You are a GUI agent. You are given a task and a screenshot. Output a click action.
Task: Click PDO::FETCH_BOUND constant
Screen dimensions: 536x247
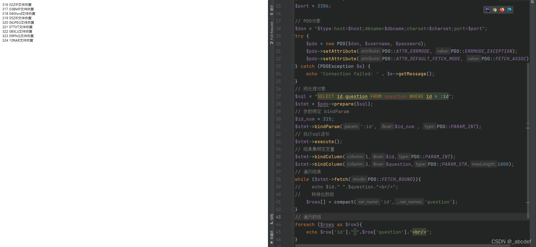click(390, 179)
